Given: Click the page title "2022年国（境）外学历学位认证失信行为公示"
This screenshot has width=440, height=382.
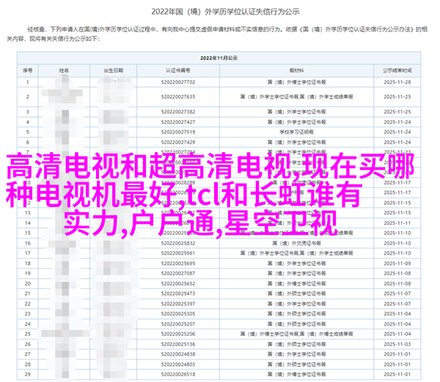Looking at the screenshot, I should point(225,12).
